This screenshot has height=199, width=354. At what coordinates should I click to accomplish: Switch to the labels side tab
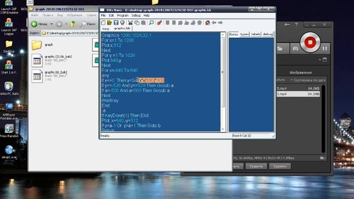(x=256, y=34)
